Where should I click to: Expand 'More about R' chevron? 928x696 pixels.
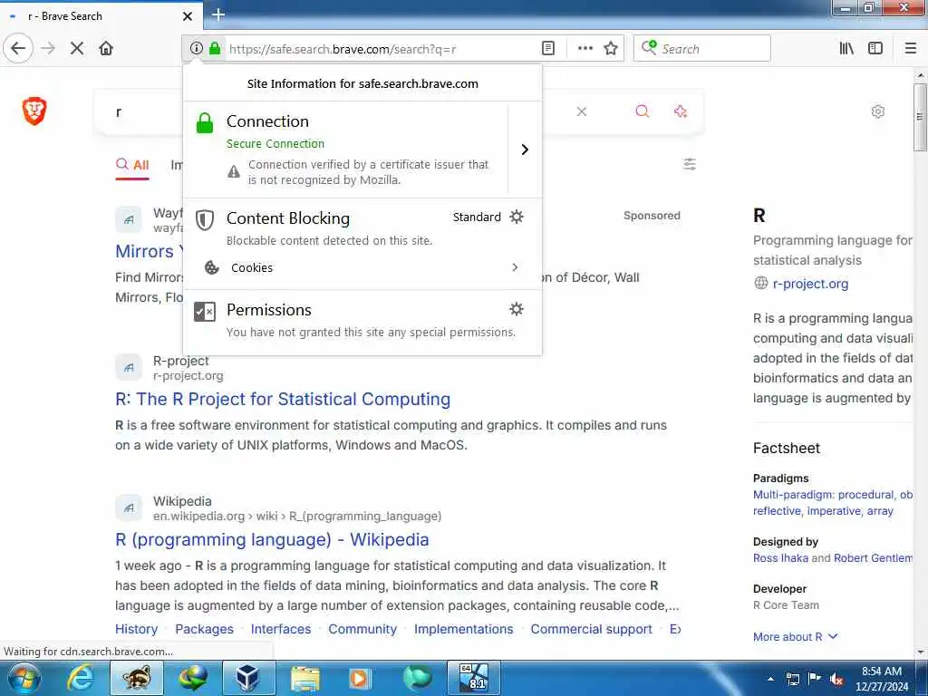(833, 636)
